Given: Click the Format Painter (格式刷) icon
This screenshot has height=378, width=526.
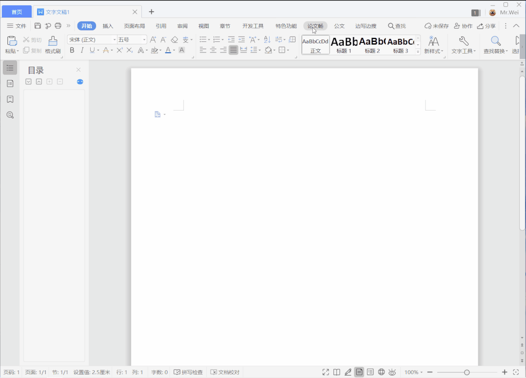Looking at the screenshot, I should (x=53, y=44).
